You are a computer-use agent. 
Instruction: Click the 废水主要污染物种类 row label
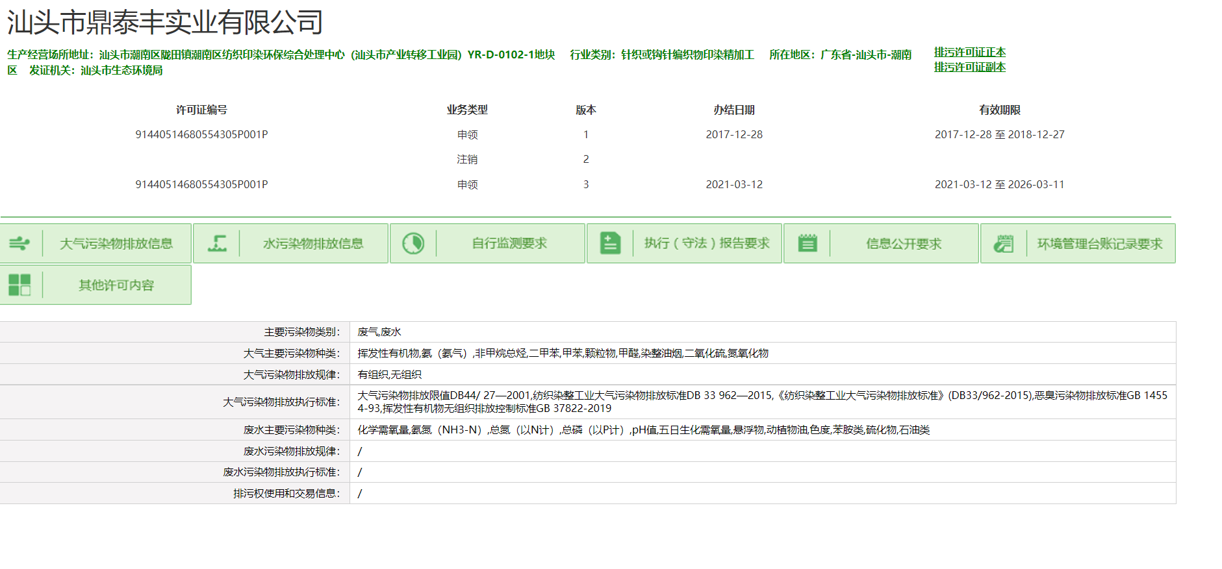(x=291, y=430)
